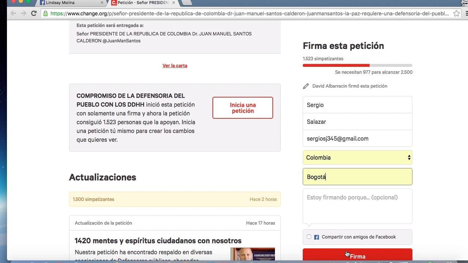Image resolution: width=468 pixels, height=263 pixels.
Task: Click the Bogotá city field
Action: [358, 177]
